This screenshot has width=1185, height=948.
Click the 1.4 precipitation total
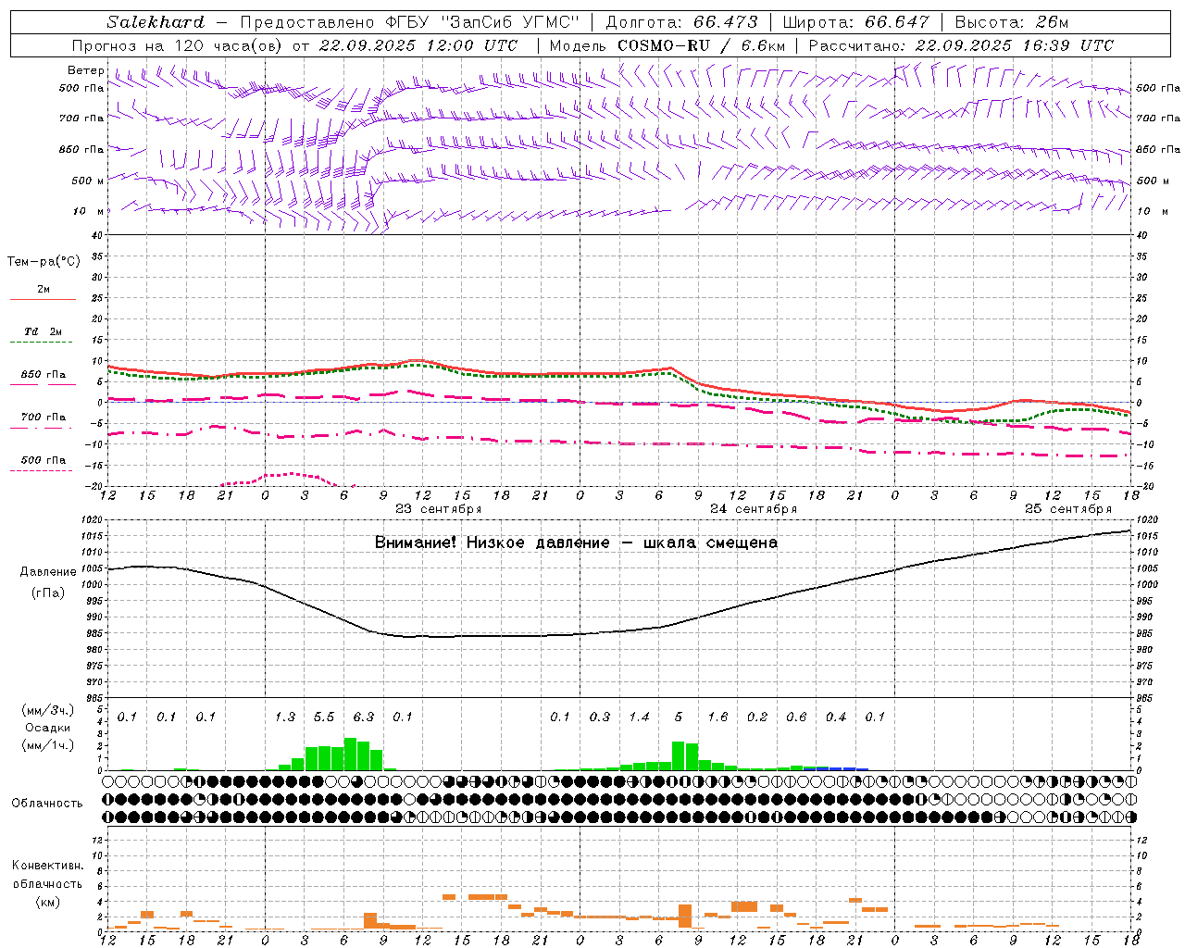pyautogui.click(x=639, y=717)
